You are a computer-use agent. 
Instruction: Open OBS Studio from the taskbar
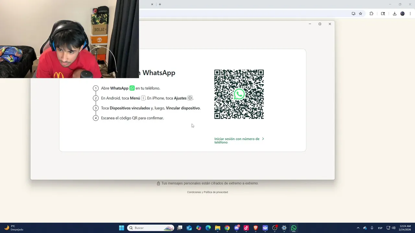(275, 228)
